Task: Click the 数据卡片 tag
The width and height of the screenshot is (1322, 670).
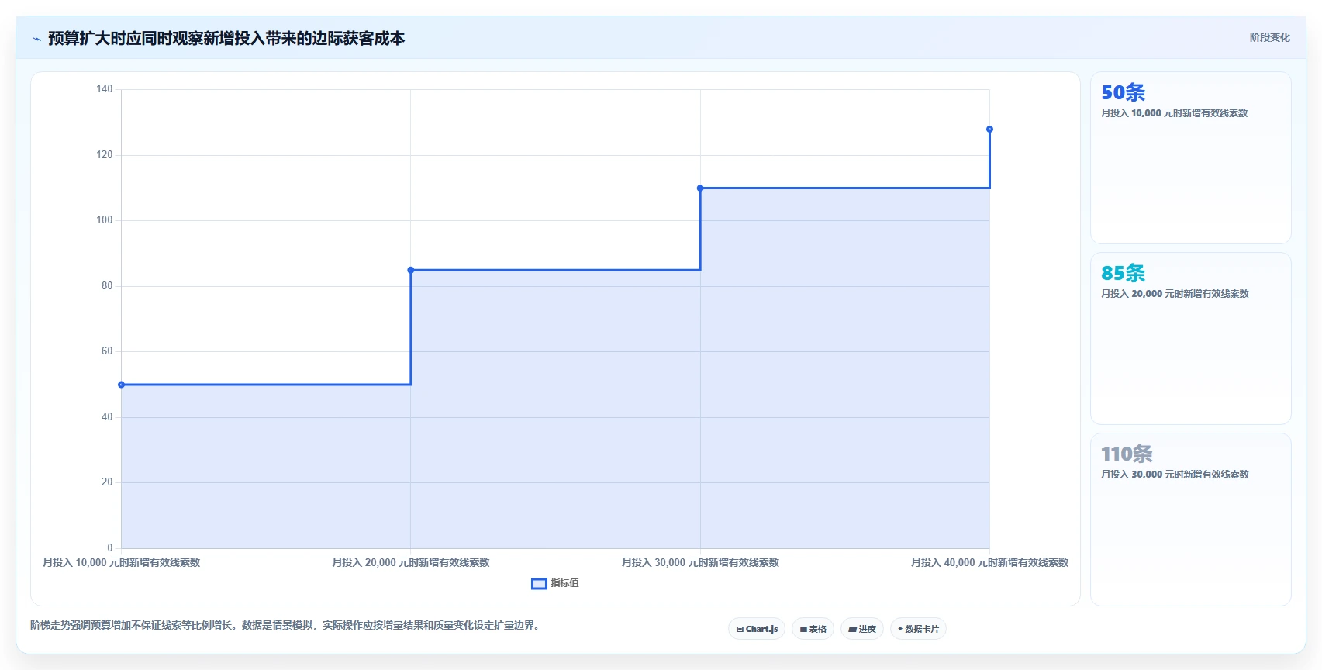Action: [918, 629]
